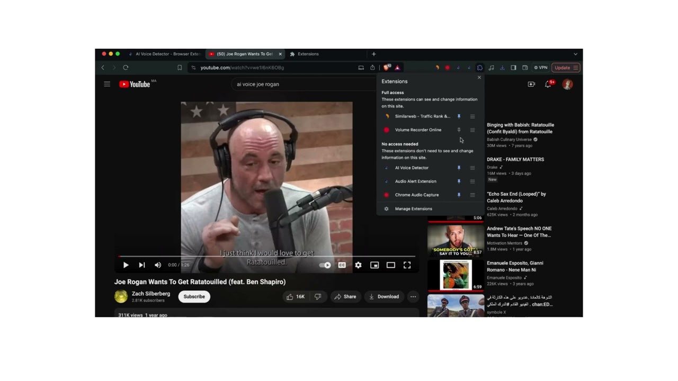The image size is (678, 381).
Task: Go to YouTube home via logo
Action: [135, 84]
